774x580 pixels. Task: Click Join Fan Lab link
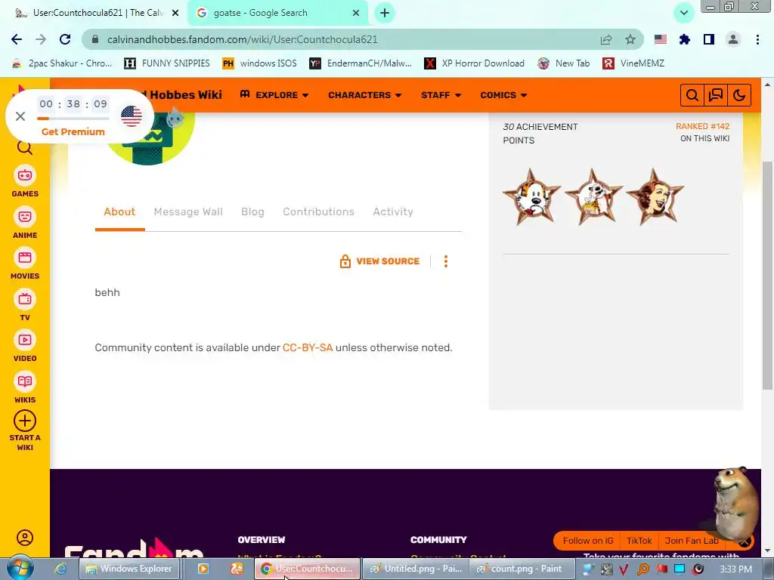pos(692,541)
